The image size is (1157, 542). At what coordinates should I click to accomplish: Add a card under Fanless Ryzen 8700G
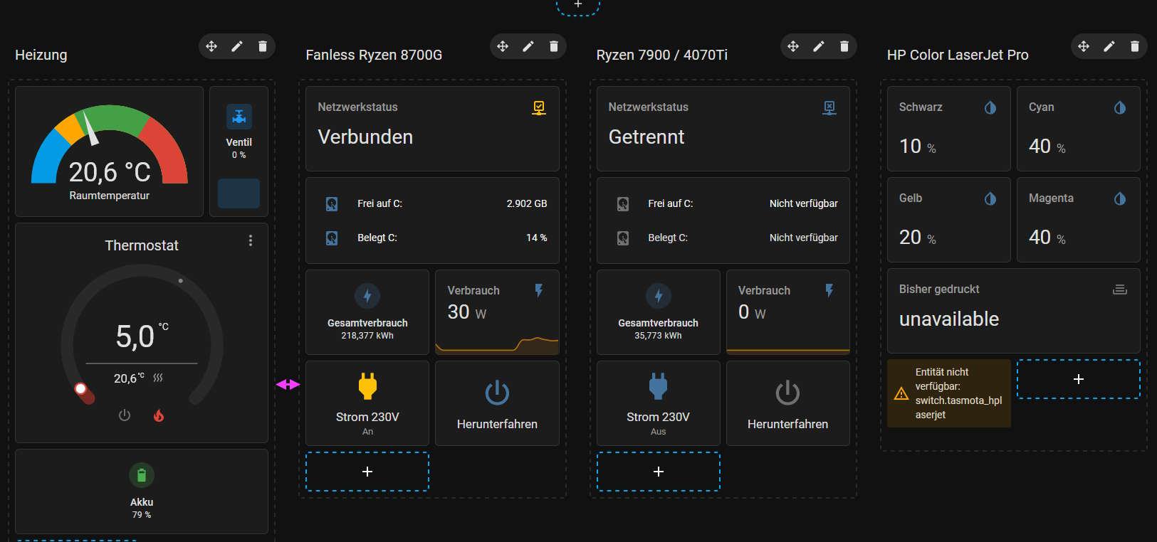coord(367,472)
